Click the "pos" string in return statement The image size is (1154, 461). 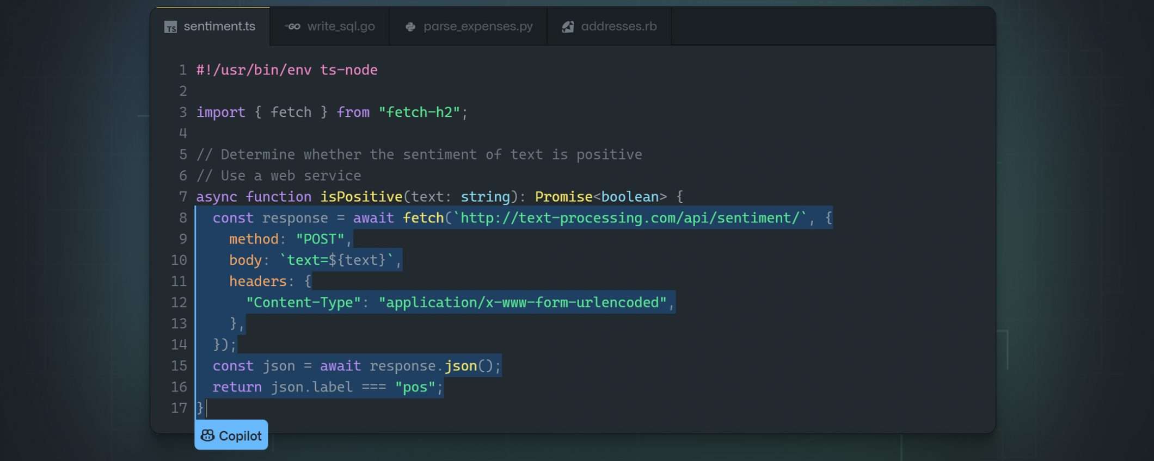[415, 387]
